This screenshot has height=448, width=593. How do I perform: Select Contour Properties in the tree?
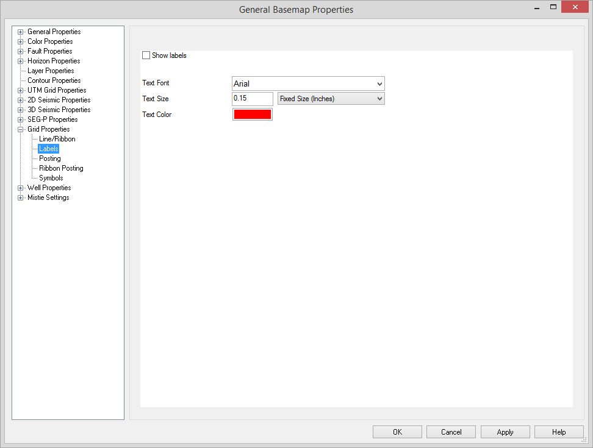pyautogui.click(x=54, y=80)
